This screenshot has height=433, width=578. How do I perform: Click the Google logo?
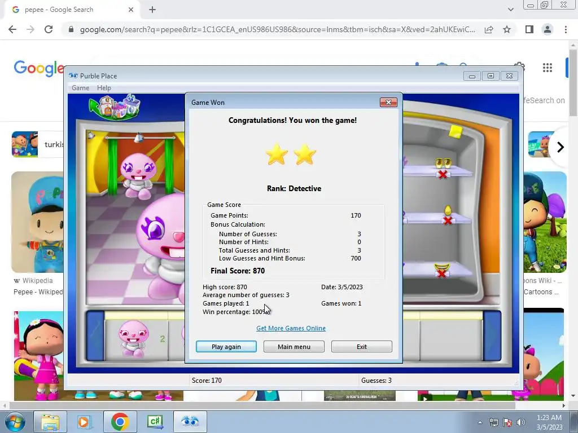(x=39, y=68)
